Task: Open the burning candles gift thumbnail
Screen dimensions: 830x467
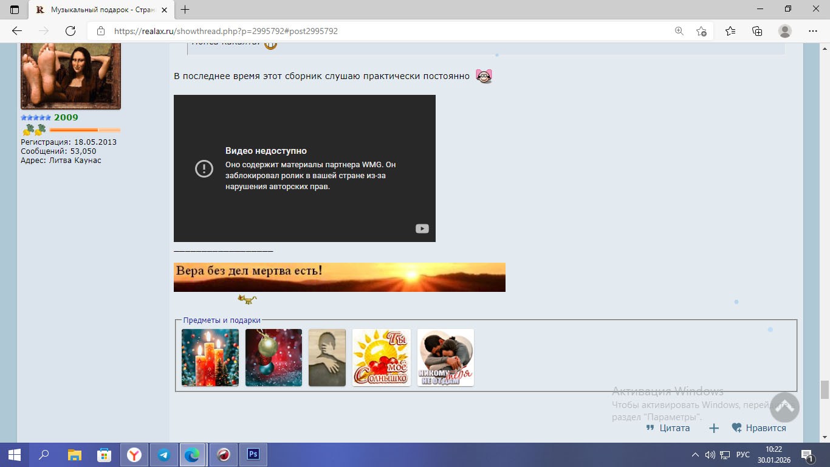Action: point(210,358)
